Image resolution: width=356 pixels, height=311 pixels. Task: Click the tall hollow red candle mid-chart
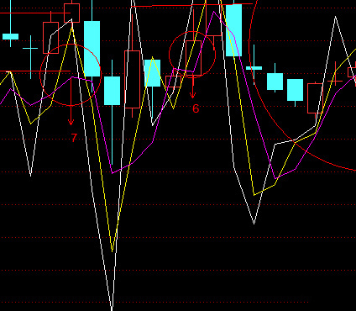(132, 79)
